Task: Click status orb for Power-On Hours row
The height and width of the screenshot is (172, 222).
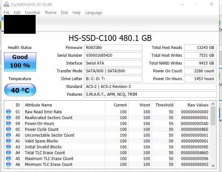Action: [x=8, y=123]
